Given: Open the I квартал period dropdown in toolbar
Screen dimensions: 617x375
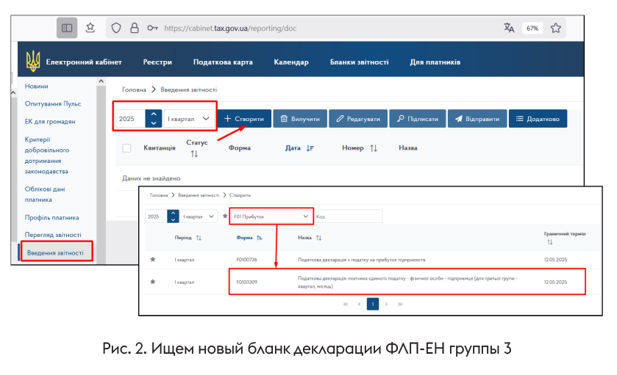Looking at the screenshot, I should (x=188, y=119).
